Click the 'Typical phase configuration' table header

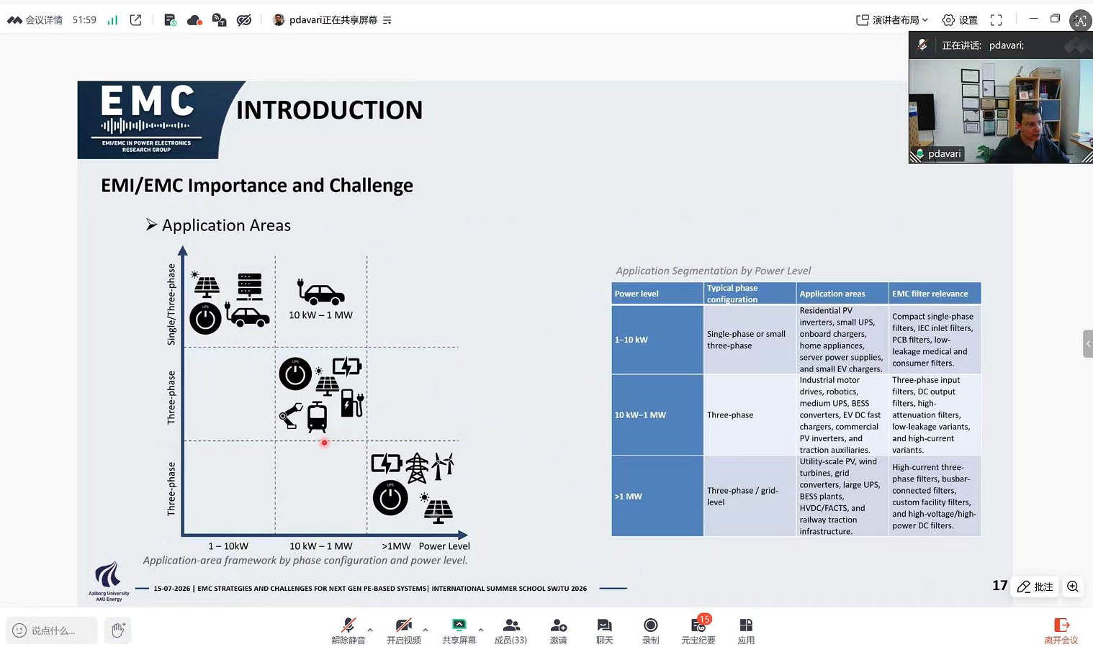(750, 294)
